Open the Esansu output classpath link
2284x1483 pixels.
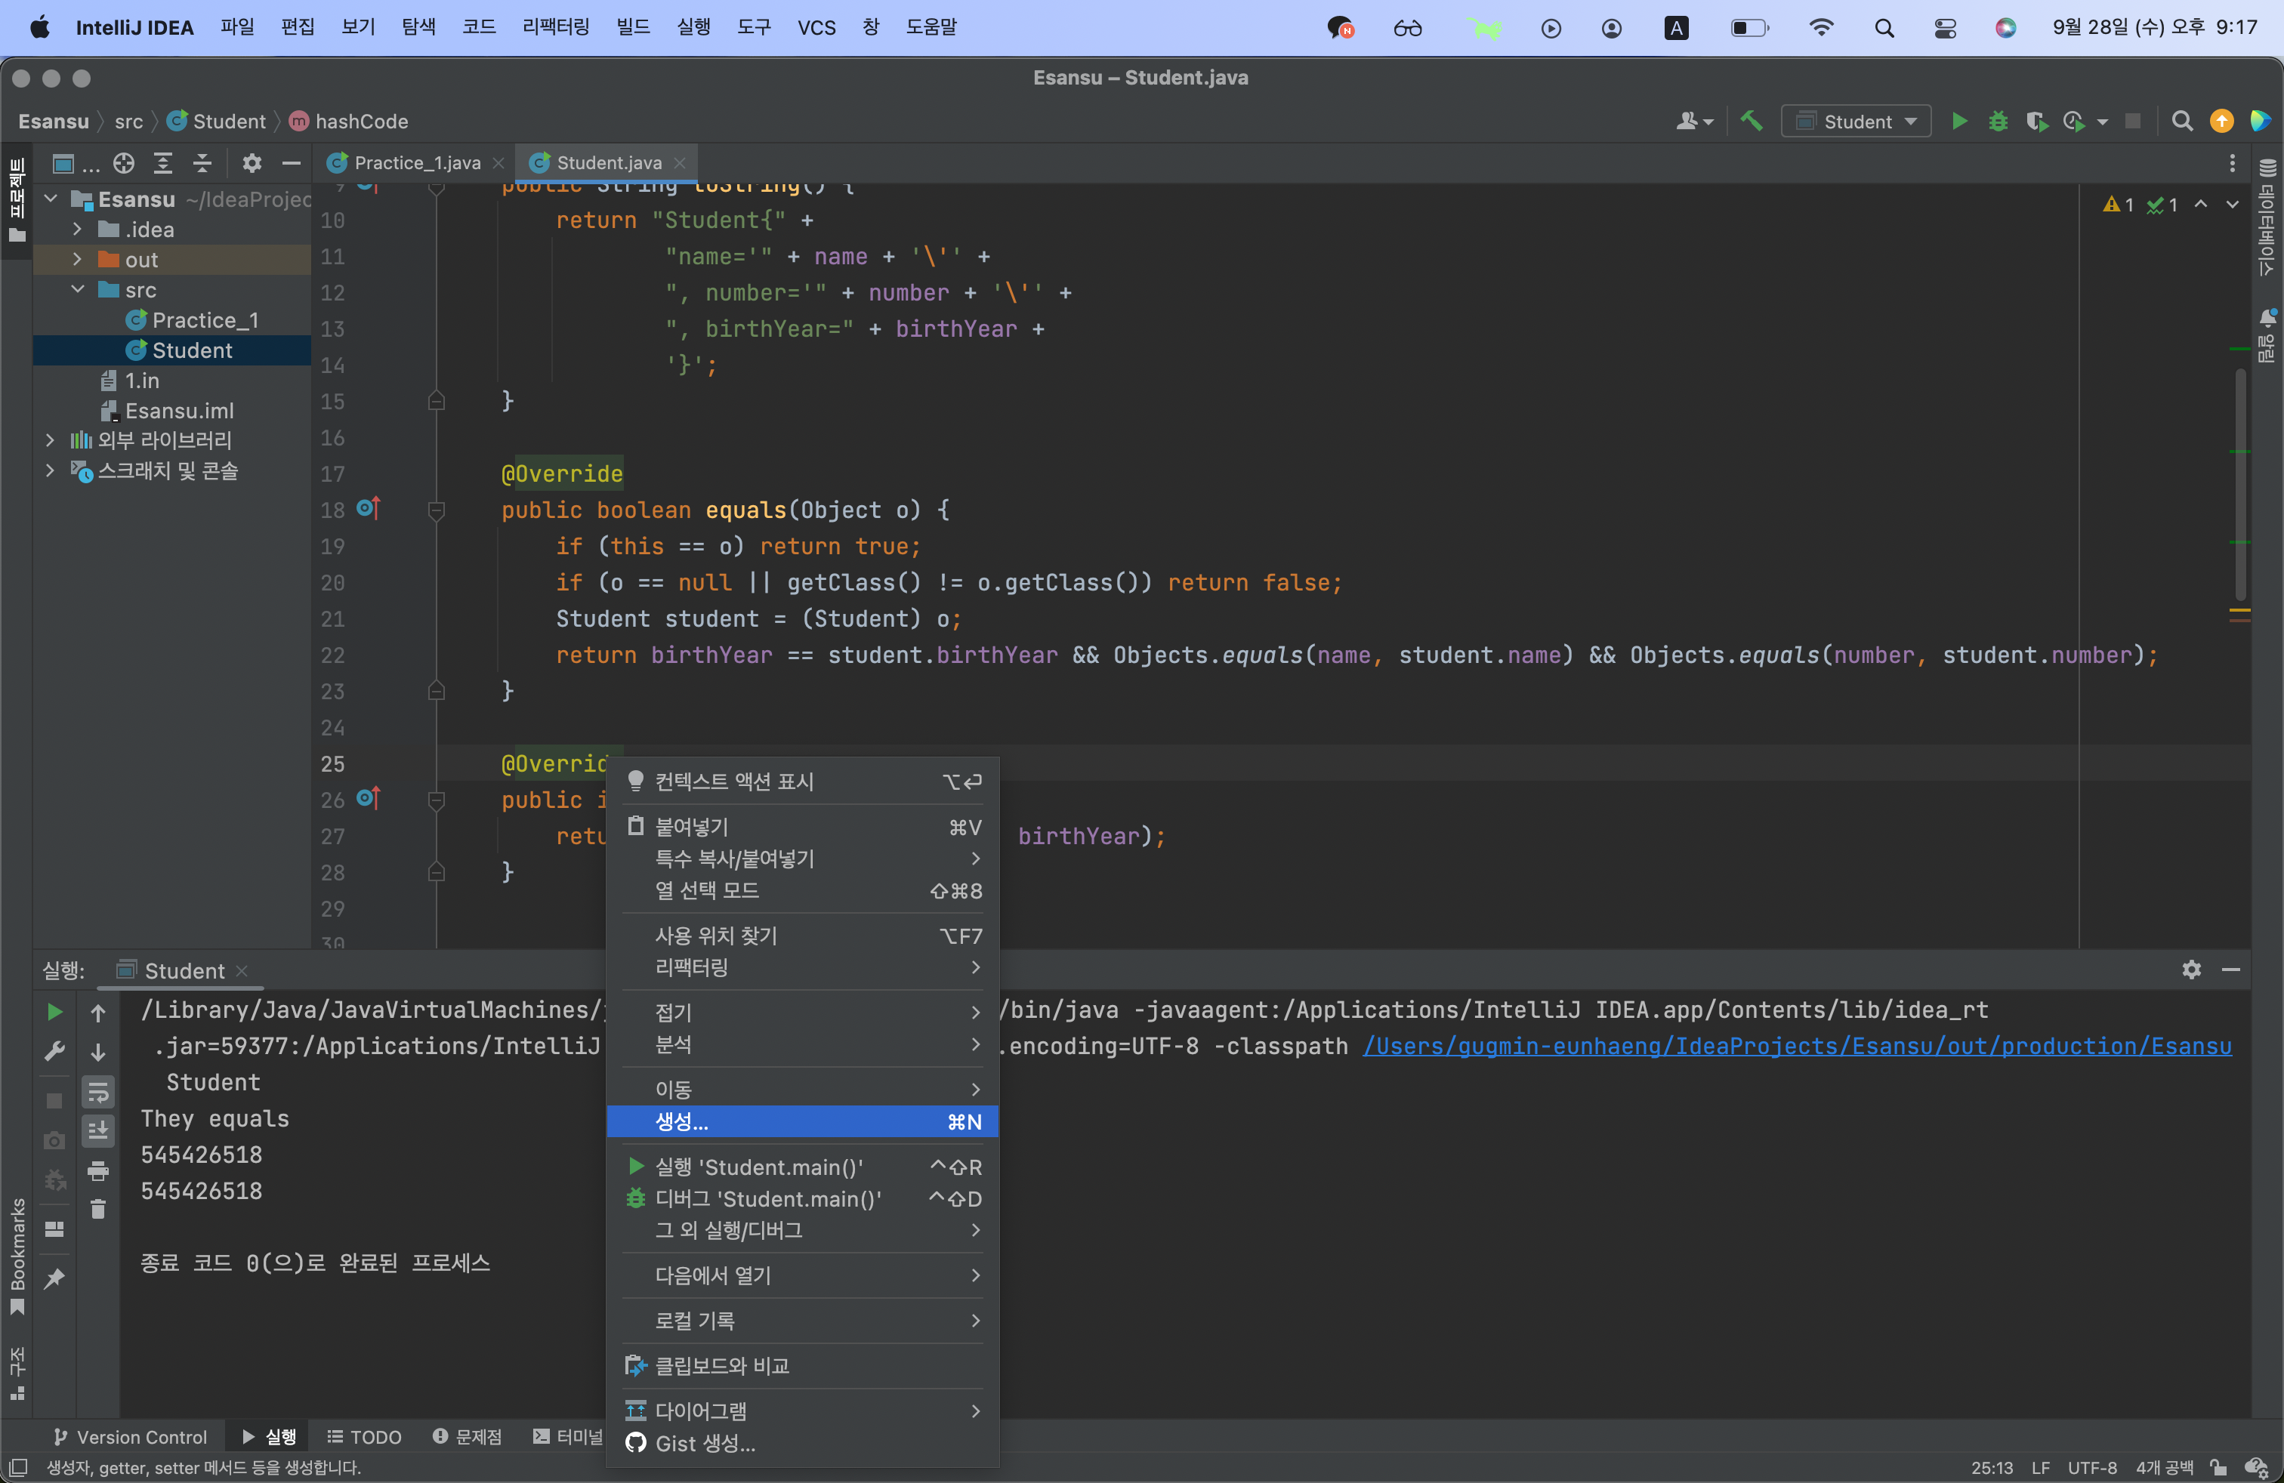tap(1797, 1046)
